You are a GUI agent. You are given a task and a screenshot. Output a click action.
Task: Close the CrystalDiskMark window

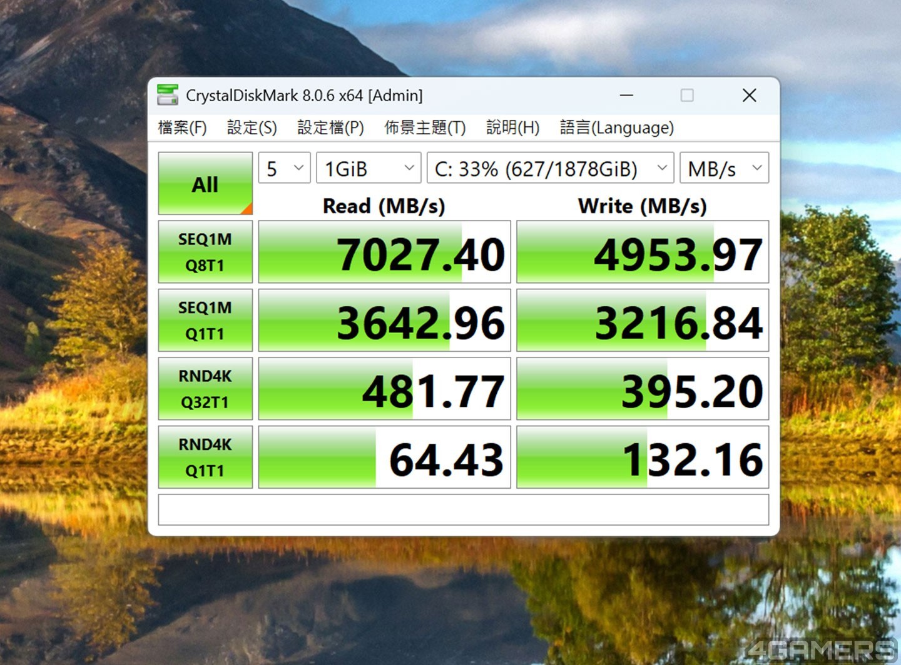pos(749,95)
